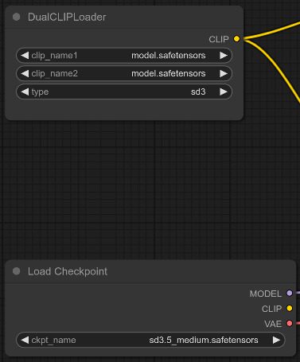Click the Load Checkpoint MODEL output dot

tap(290, 293)
